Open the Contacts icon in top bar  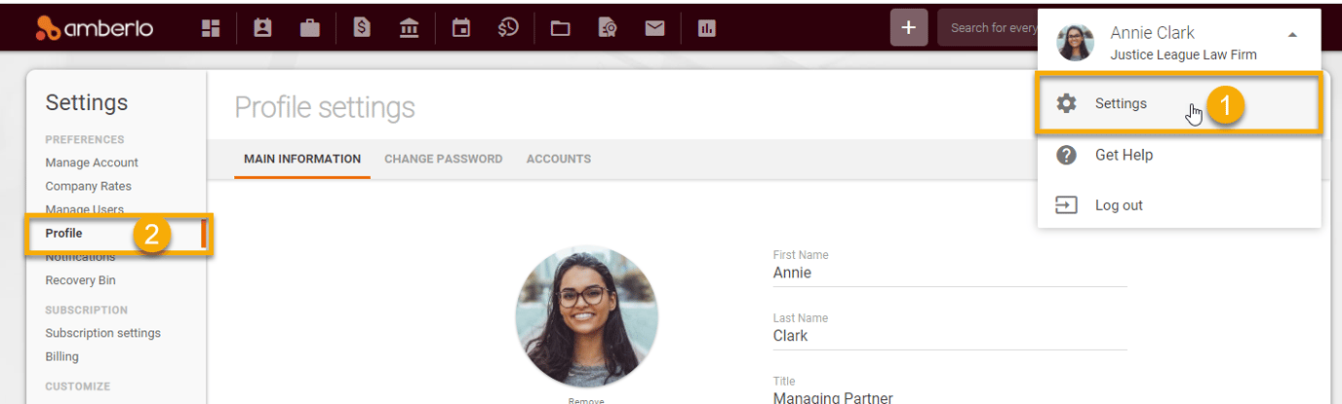click(262, 28)
